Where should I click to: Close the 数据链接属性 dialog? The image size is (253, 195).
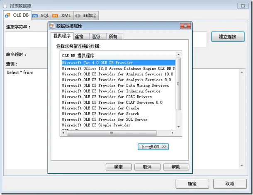[185, 26]
